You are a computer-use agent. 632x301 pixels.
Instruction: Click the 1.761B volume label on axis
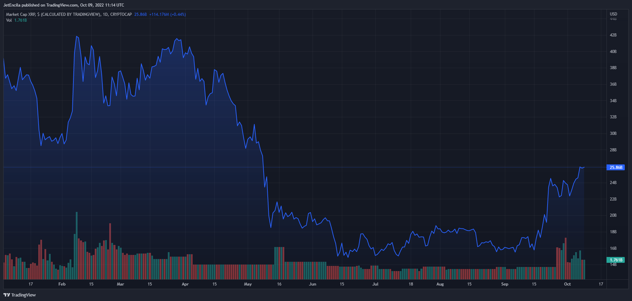(x=616, y=260)
